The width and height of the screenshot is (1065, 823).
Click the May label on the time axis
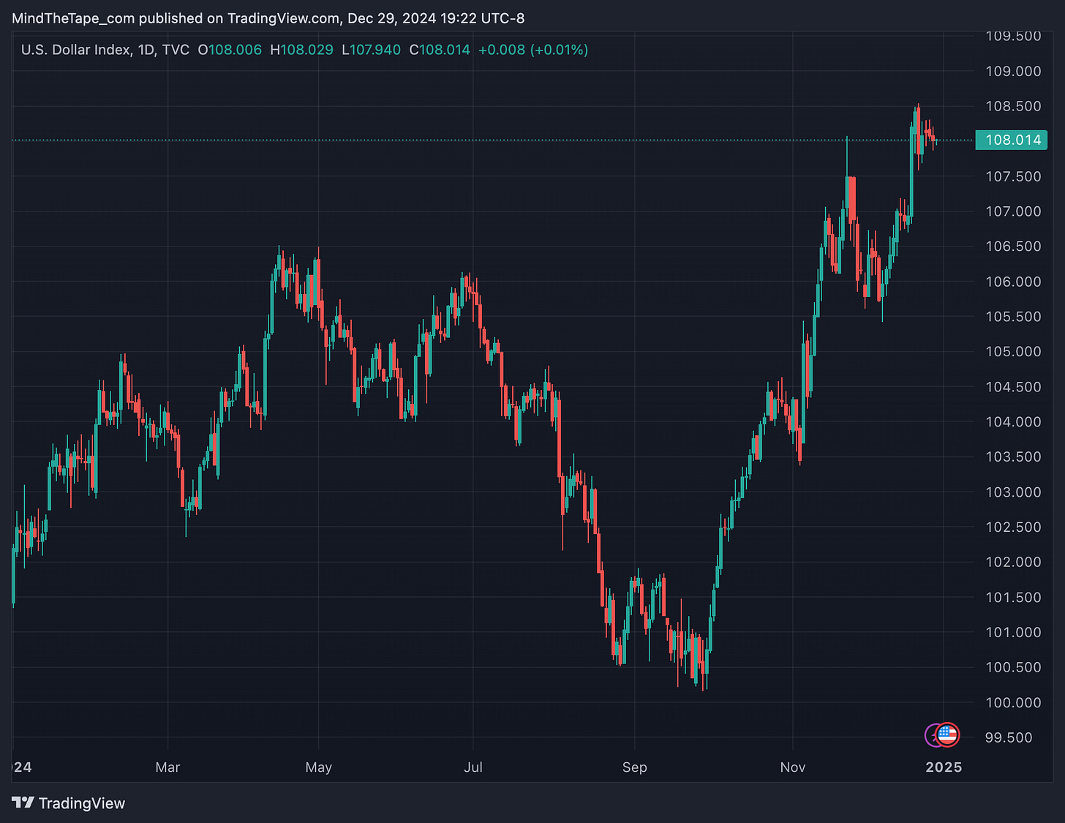point(318,767)
